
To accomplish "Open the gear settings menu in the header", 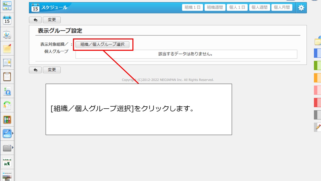I will tap(301, 7).
